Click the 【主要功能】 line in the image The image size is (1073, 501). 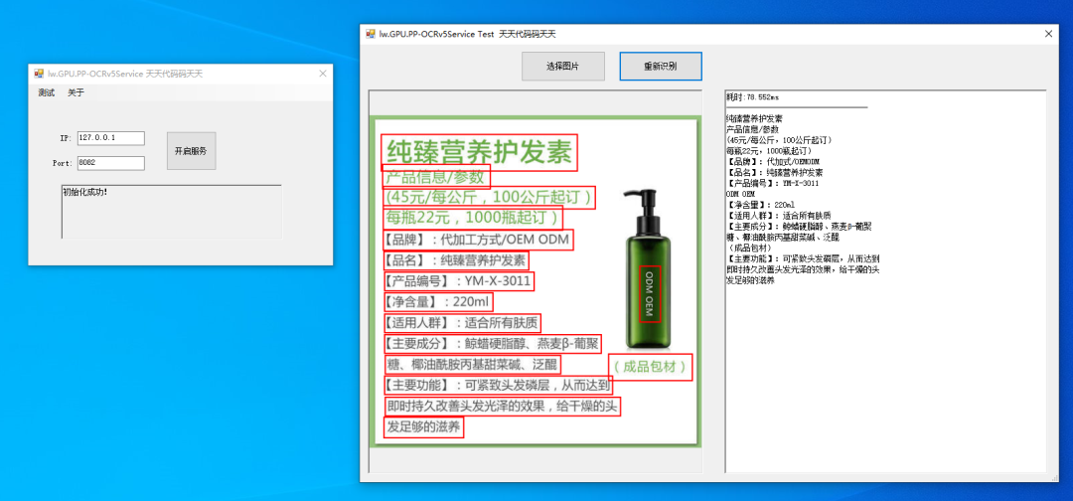tap(497, 386)
